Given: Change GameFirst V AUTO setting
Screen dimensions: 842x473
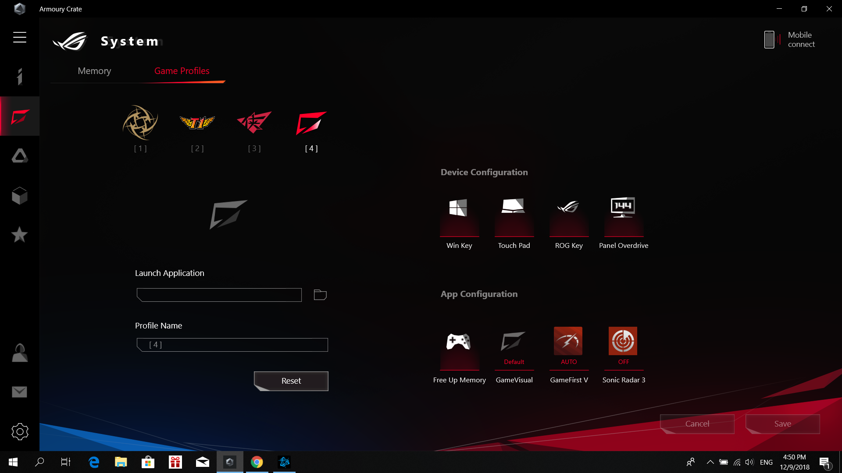Looking at the screenshot, I should (x=569, y=356).
